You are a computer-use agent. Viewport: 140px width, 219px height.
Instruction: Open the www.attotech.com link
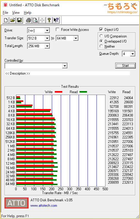tap(44, 206)
